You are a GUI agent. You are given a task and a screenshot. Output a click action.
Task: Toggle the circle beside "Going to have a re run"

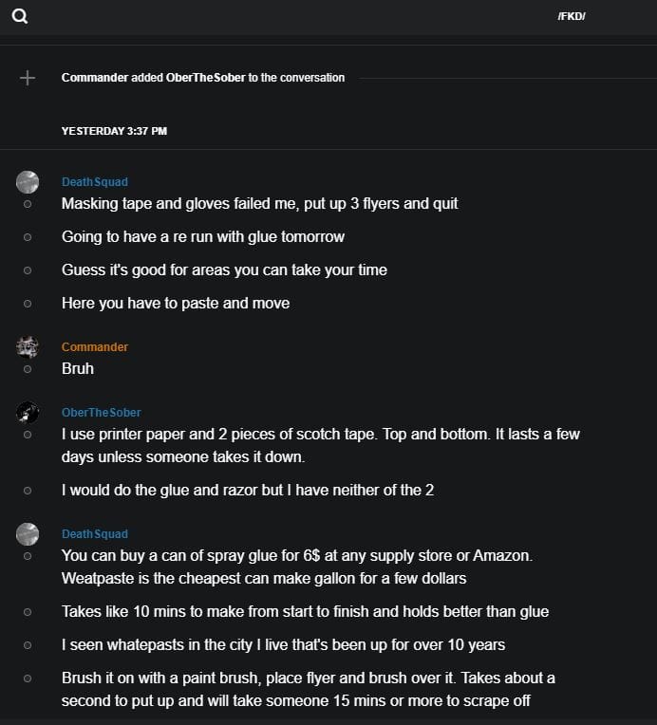[x=28, y=237]
